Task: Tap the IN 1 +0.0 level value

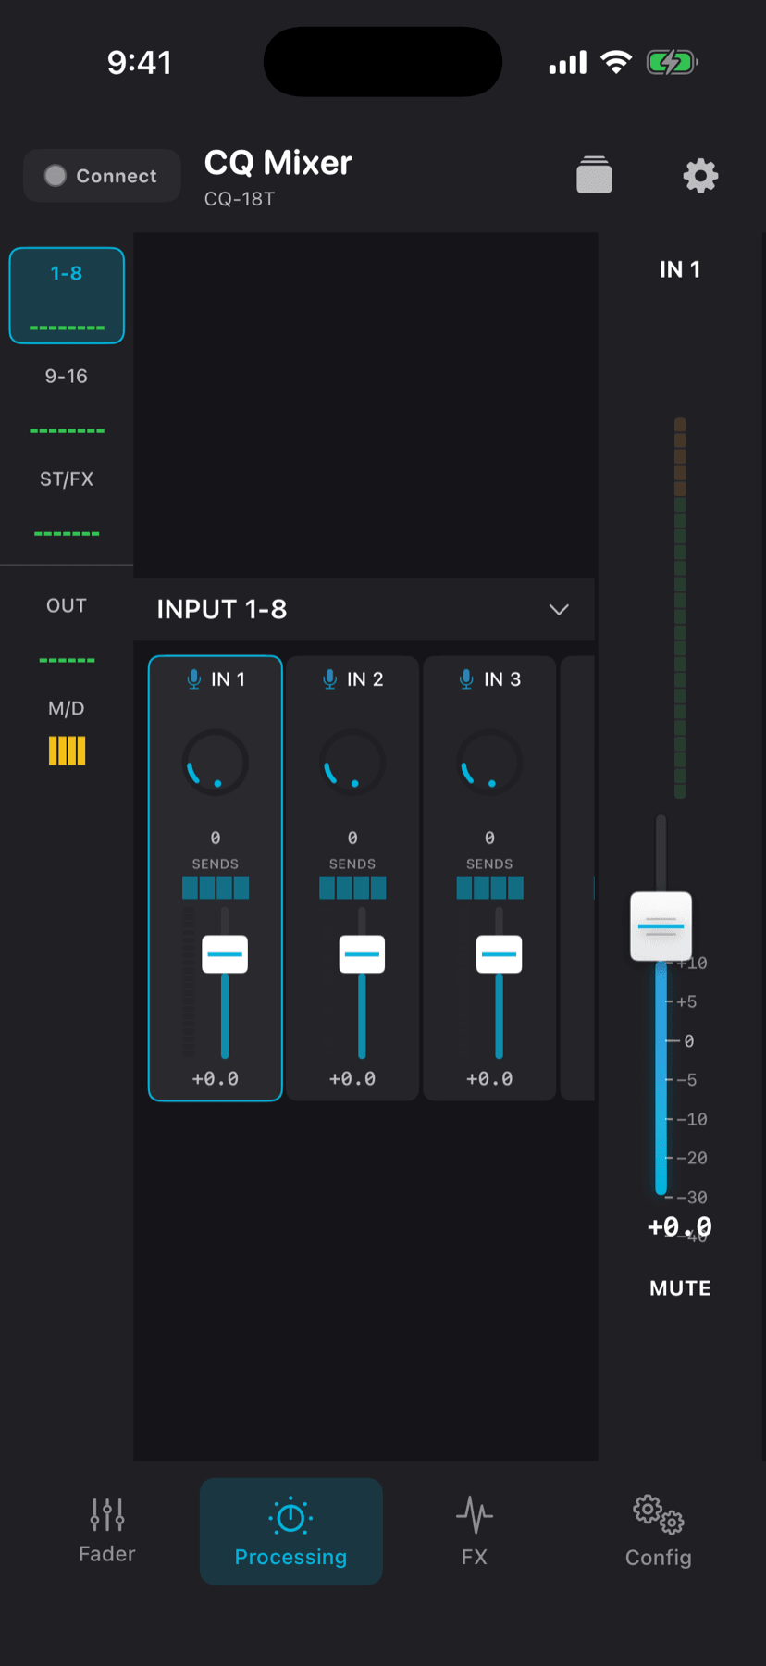Action: tap(216, 1079)
